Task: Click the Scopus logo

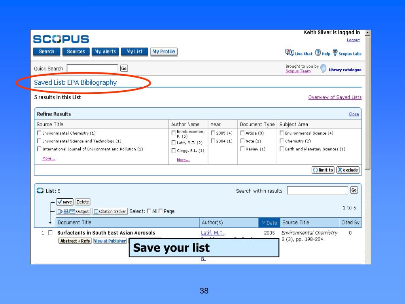Action: pyautogui.click(x=61, y=39)
